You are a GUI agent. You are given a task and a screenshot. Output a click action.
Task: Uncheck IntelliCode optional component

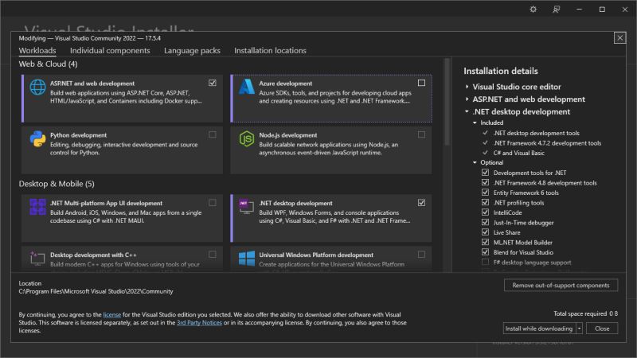(x=485, y=212)
